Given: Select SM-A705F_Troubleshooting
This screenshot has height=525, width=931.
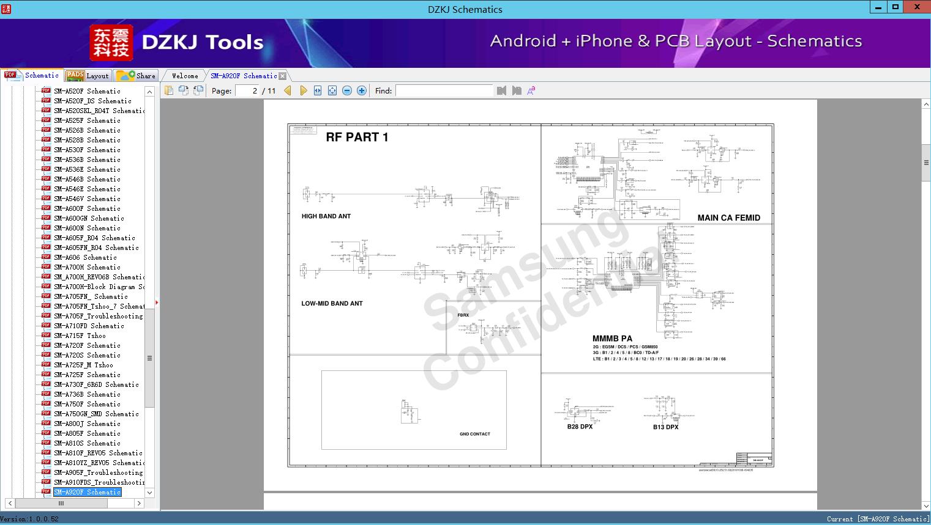Looking at the screenshot, I should [98, 316].
